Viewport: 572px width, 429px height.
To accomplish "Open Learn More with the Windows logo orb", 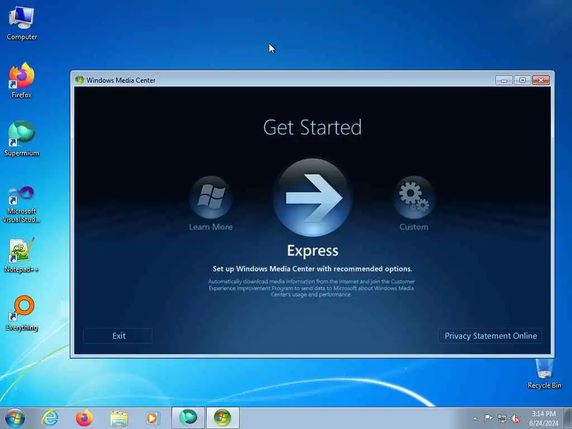I will coord(211,197).
